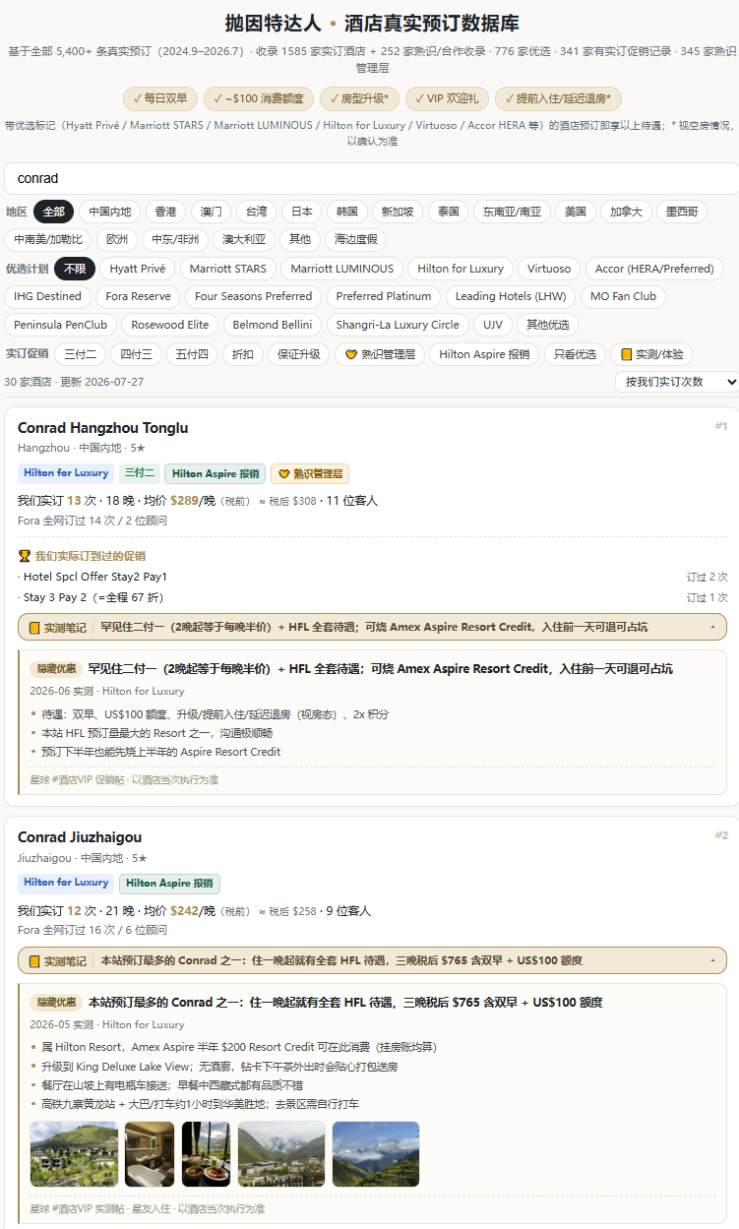This screenshot has height=1229, width=739.
Task: Open the Jiuzhaigou resort exterior photo
Action: coord(74,1154)
